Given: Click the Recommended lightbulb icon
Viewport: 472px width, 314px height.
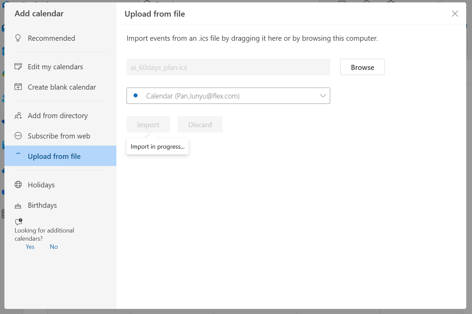Looking at the screenshot, I should tap(18, 38).
